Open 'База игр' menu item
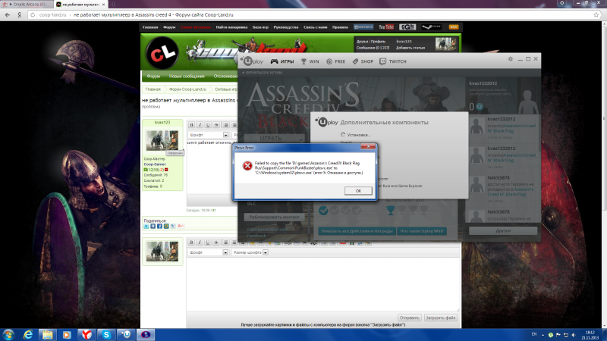607x341 pixels. [x=260, y=27]
